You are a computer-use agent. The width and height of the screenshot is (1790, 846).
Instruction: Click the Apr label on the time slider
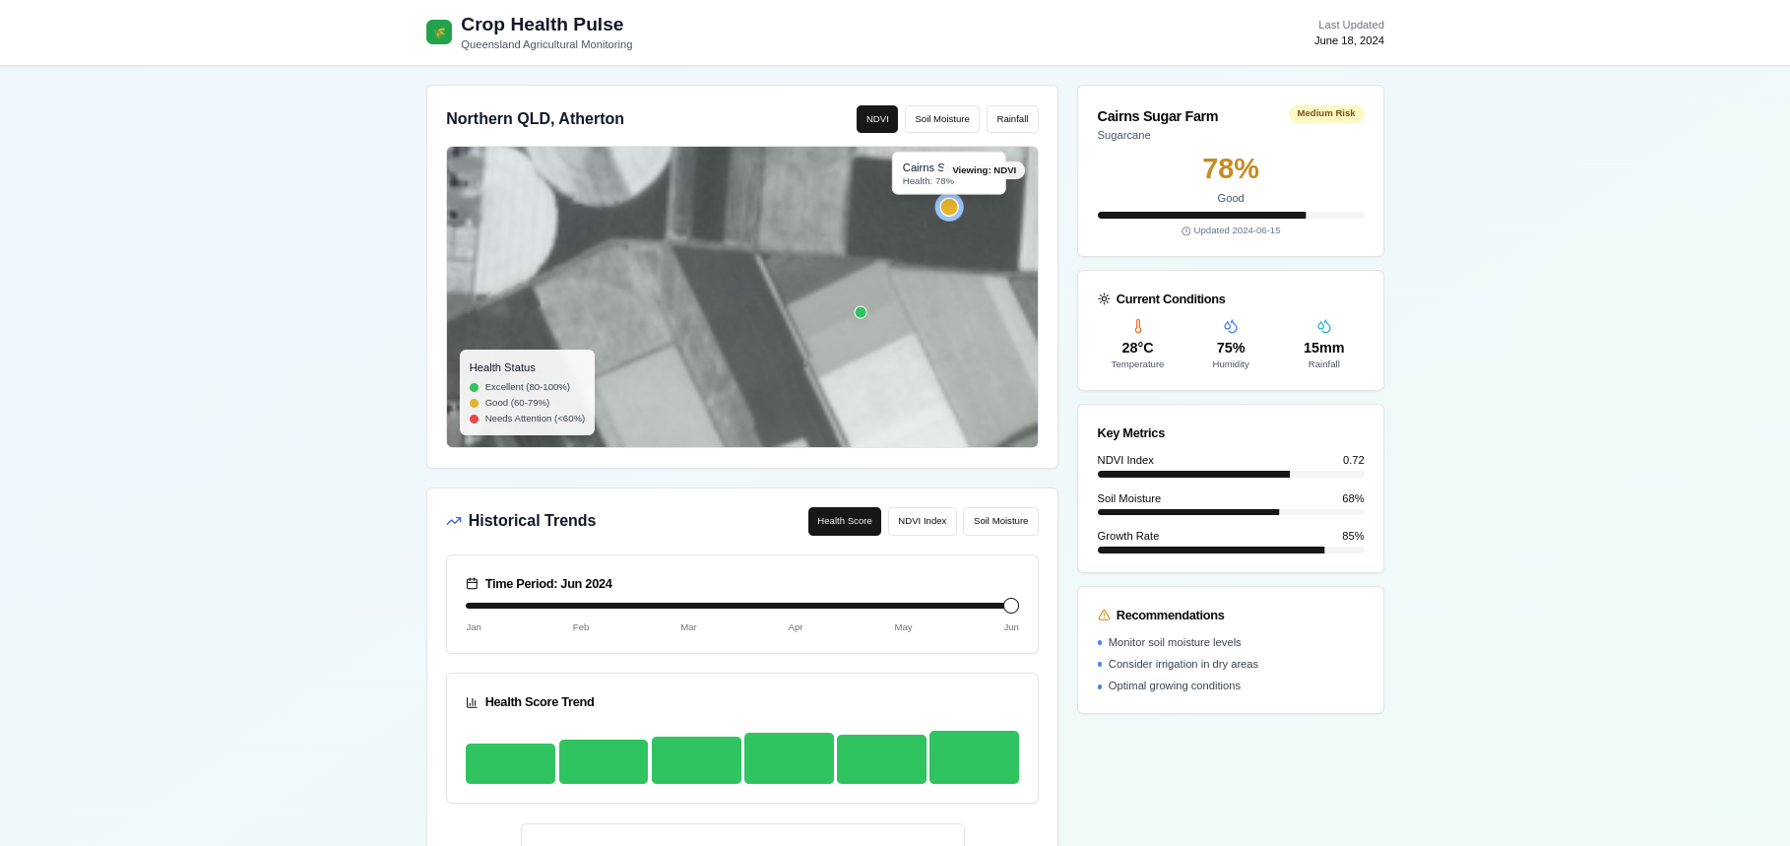(x=796, y=627)
